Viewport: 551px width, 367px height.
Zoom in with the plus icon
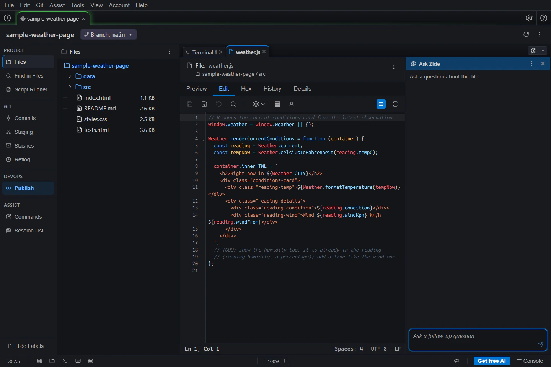click(x=285, y=361)
